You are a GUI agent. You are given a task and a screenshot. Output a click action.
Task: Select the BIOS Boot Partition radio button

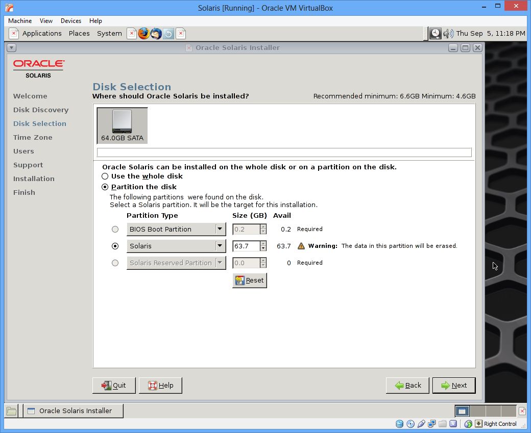click(x=115, y=230)
